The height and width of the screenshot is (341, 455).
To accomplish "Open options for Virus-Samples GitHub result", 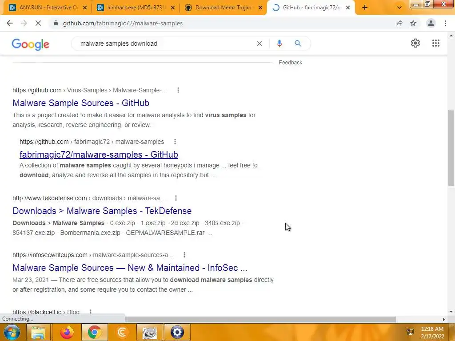I will [x=178, y=90].
